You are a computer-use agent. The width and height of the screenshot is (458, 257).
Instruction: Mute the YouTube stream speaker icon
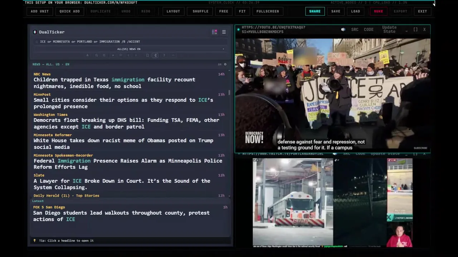(343, 30)
